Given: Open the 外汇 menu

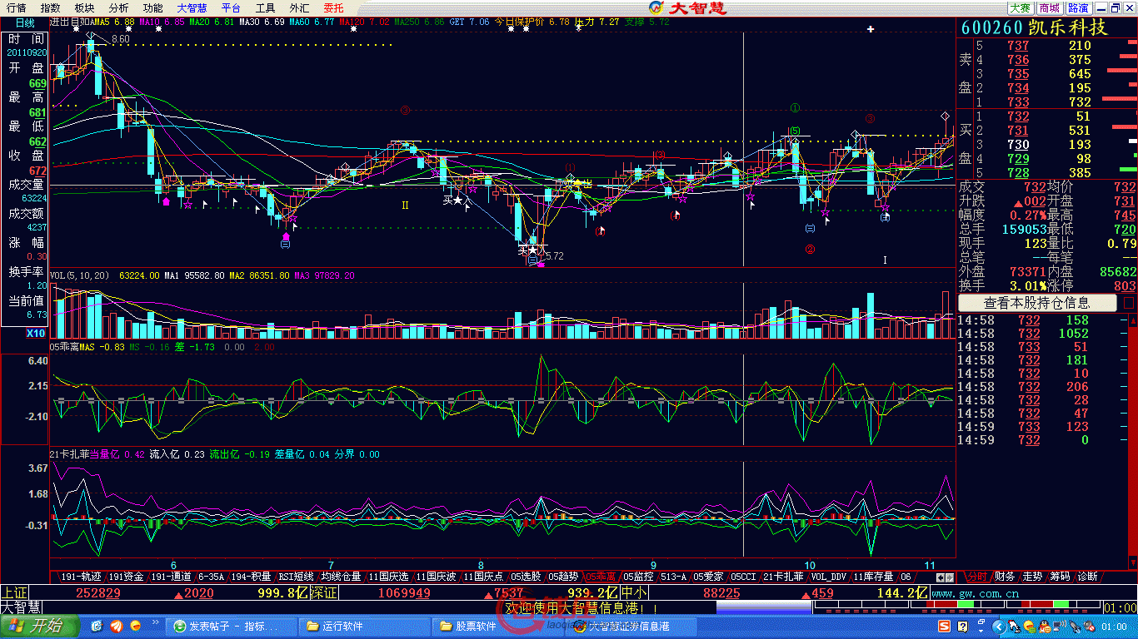Looking at the screenshot, I should pos(299,7).
